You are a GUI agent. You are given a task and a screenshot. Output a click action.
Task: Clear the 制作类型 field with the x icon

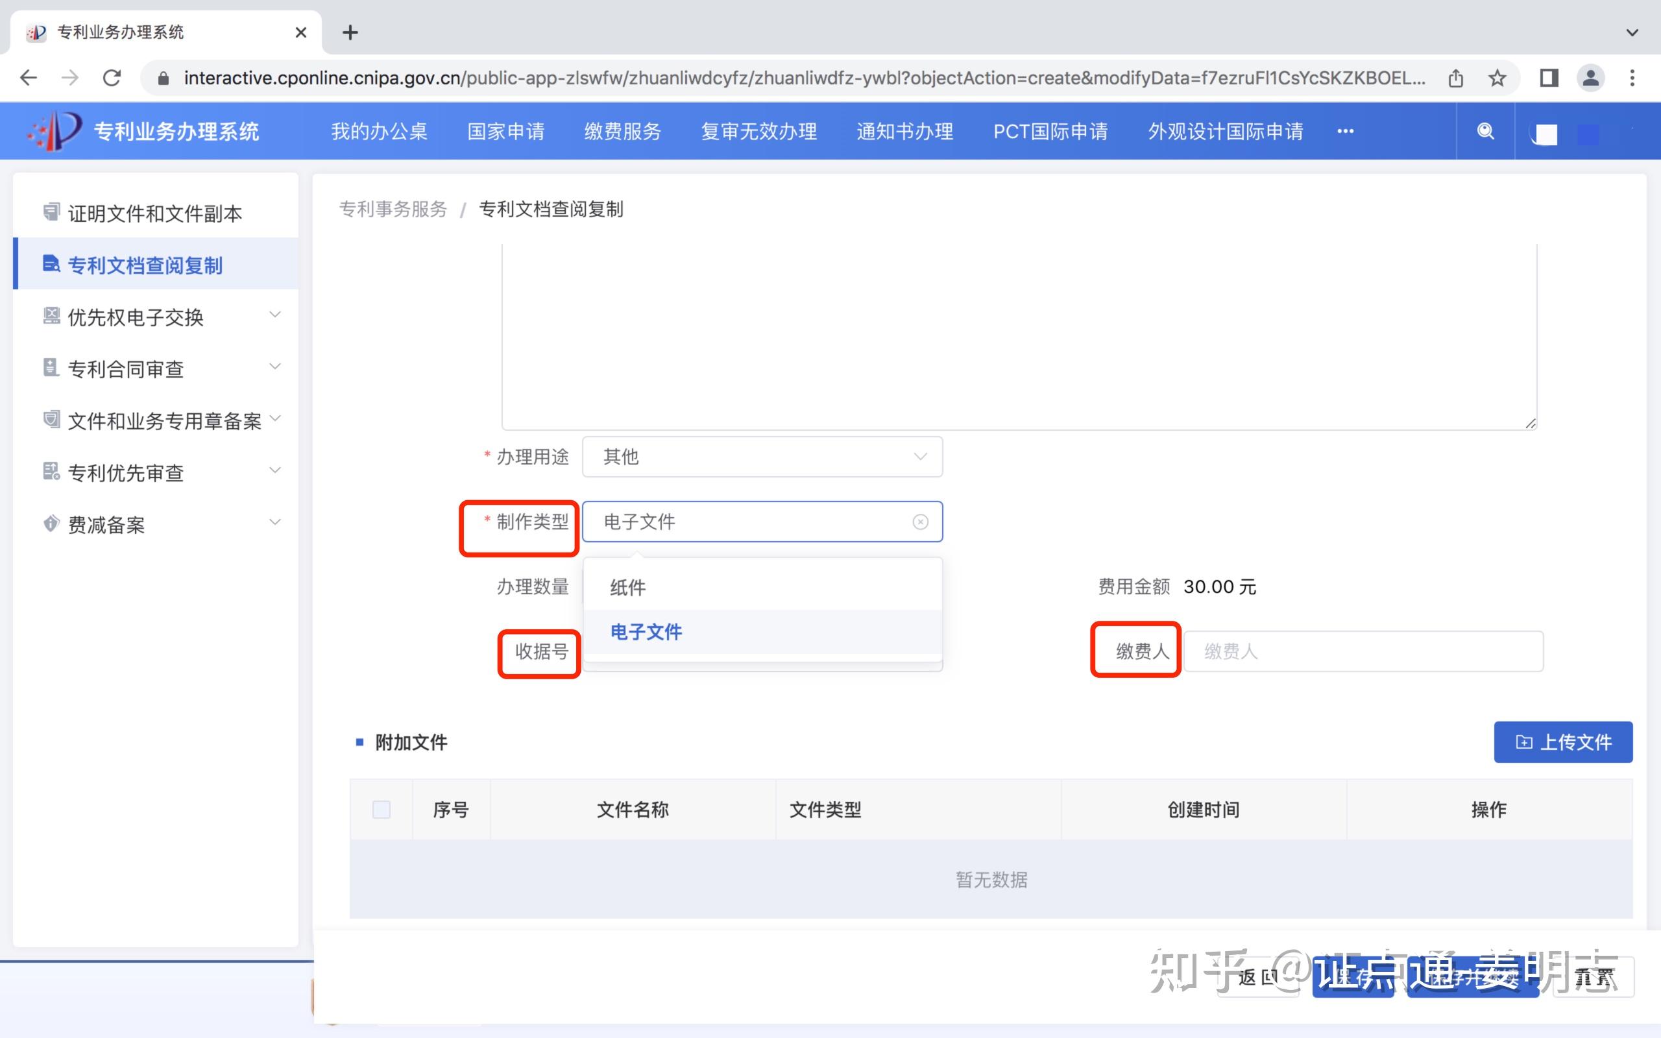point(921,522)
